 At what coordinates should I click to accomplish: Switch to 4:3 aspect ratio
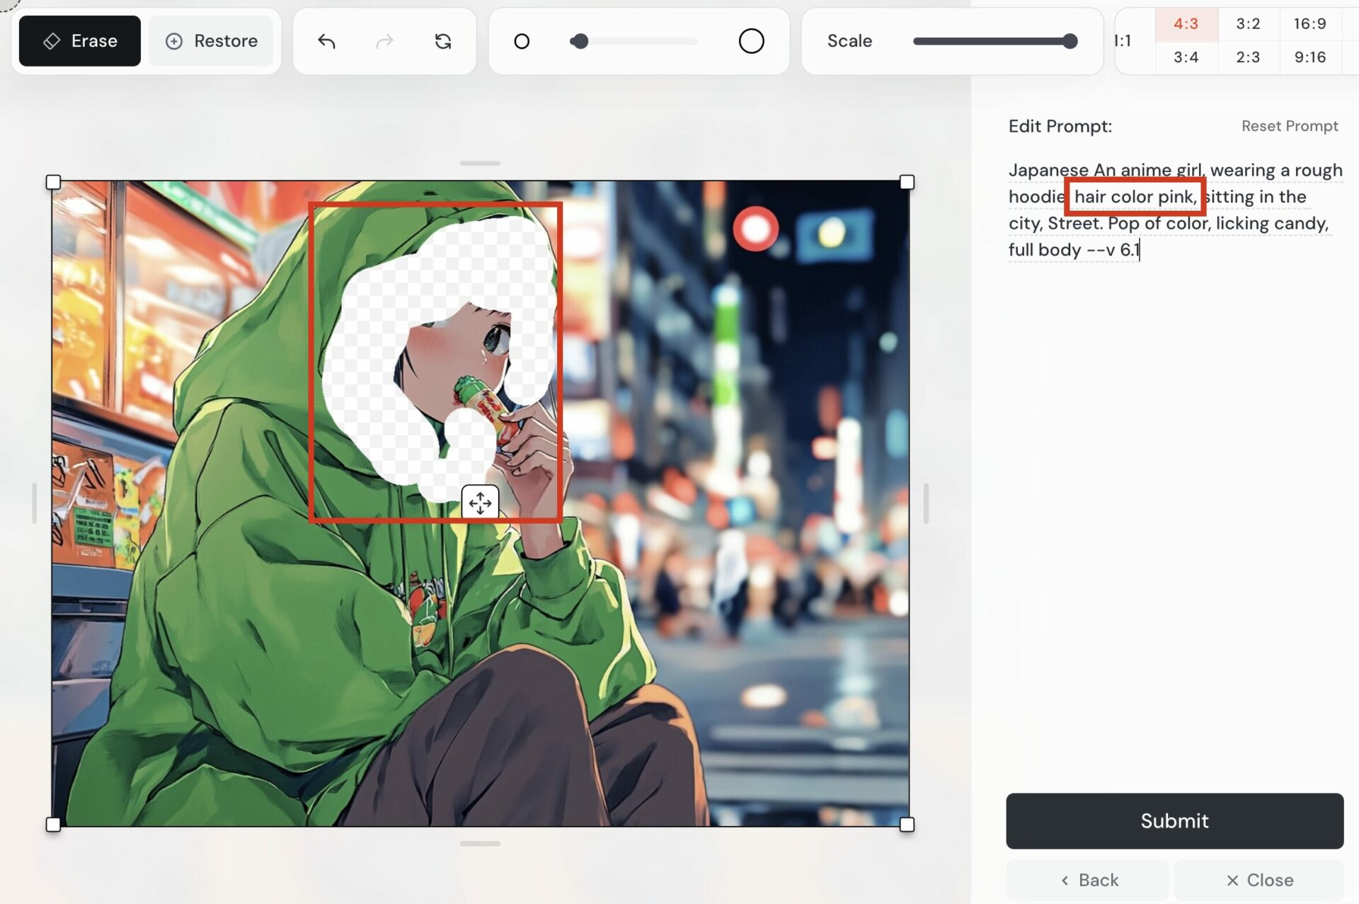(x=1184, y=22)
